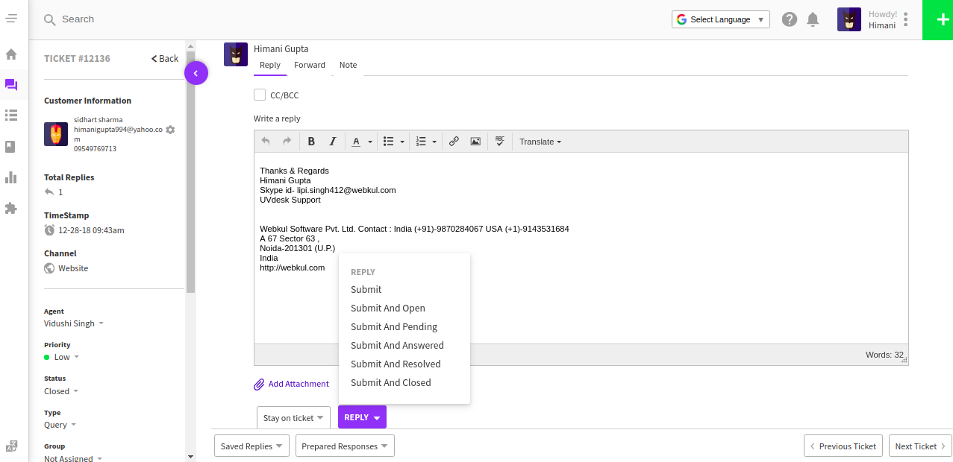Click the translate icon at sidebar bottom
The image size is (953, 462).
coord(11,446)
